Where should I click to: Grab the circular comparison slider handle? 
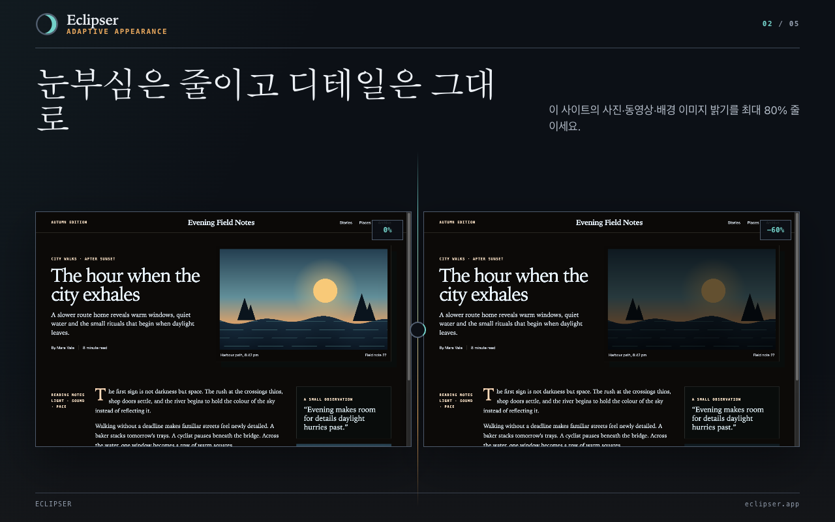(417, 330)
